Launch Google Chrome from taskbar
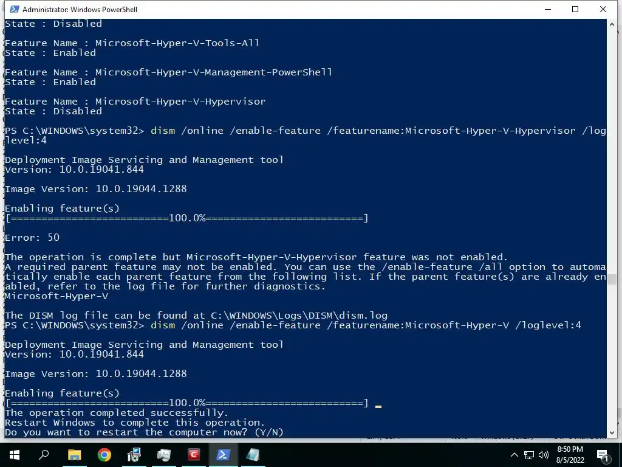Image resolution: width=622 pixels, height=467 pixels. (x=104, y=455)
